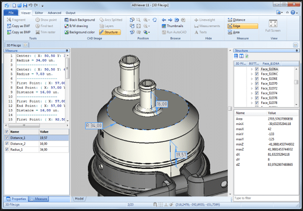The width and height of the screenshot is (303, 211).
Task: Switch to the Viewer ribbon tab
Action: click(26, 13)
